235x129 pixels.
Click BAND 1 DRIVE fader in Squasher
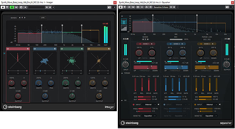[149, 85]
